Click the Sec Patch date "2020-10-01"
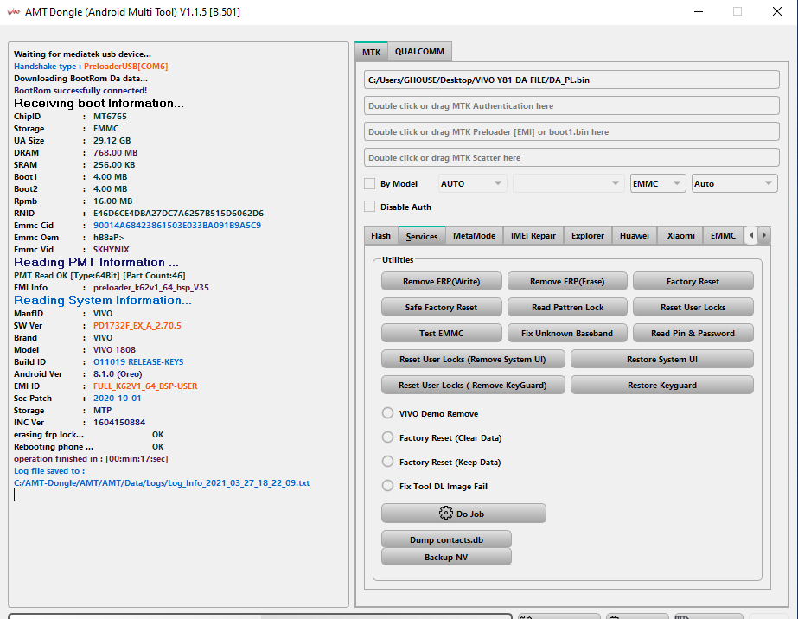The height and width of the screenshot is (619, 798). pyautogui.click(x=117, y=398)
